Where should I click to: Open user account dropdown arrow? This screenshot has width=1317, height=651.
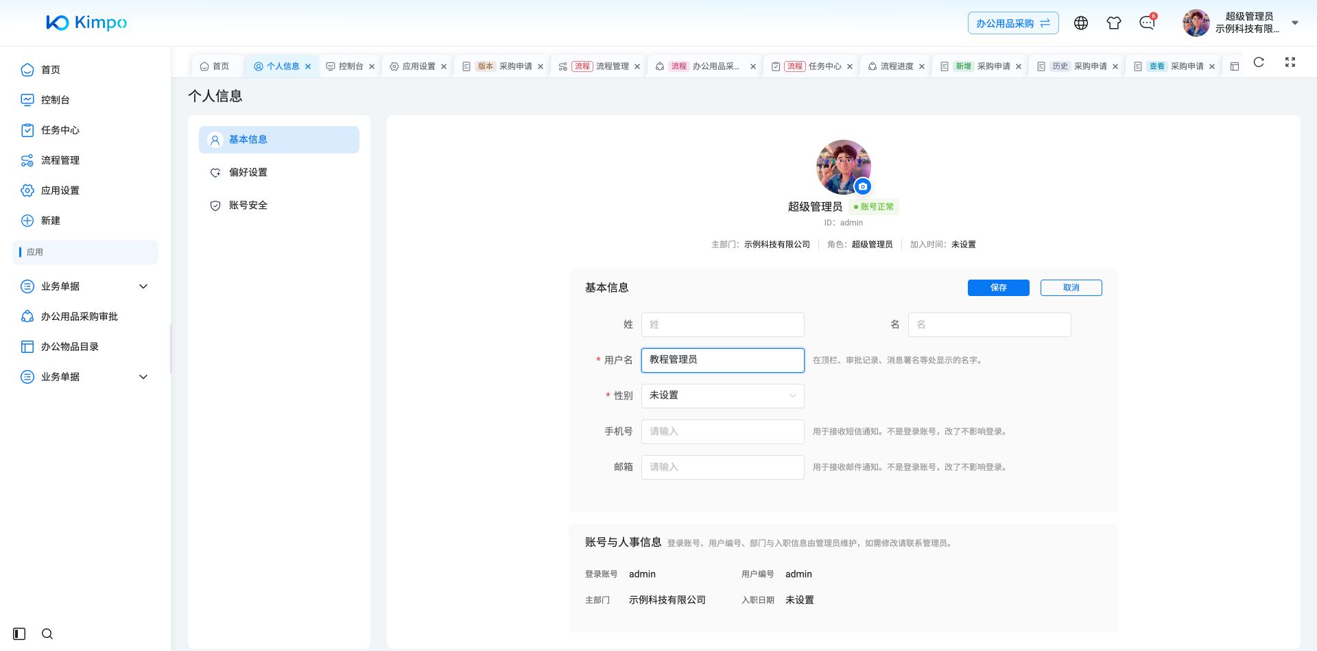pyautogui.click(x=1295, y=23)
